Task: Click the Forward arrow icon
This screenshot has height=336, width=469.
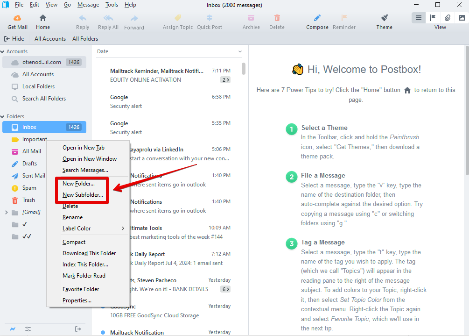Action: pos(134,18)
